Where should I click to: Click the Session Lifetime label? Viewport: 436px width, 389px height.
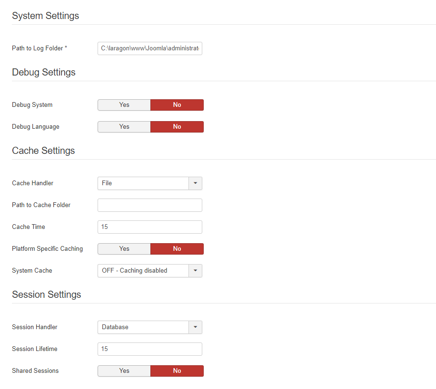[x=35, y=349]
